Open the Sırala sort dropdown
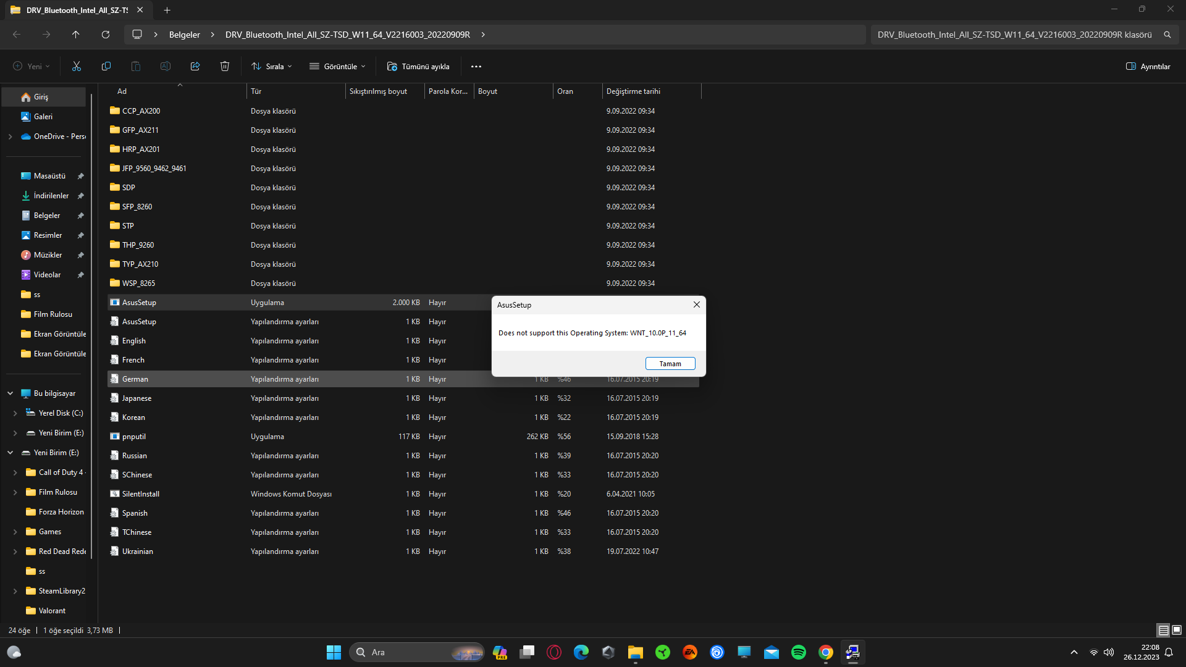The height and width of the screenshot is (667, 1186). click(x=272, y=66)
